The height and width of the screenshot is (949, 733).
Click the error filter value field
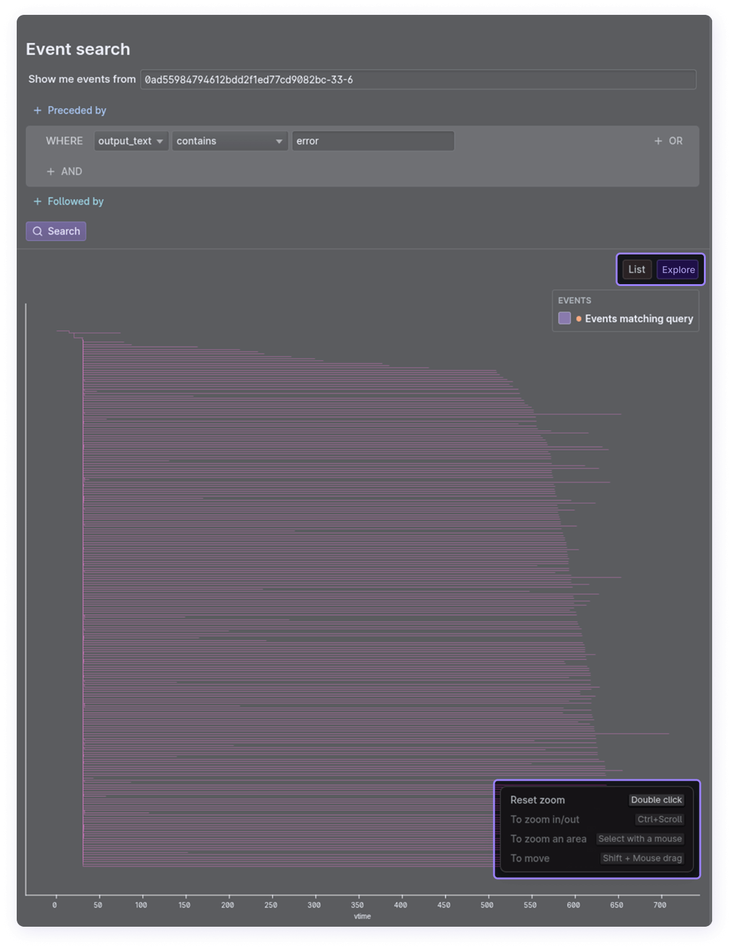[x=373, y=141]
